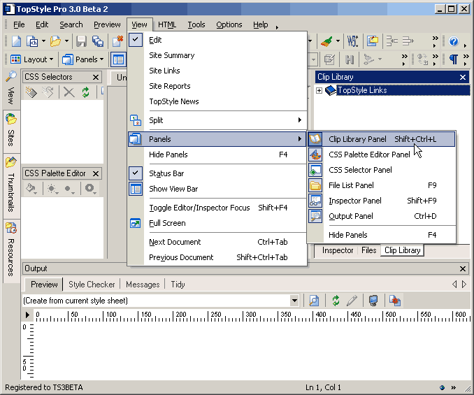Click the refresh icon in CSS Selectors panel
This screenshot has height=395, width=474.
(x=85, y=92)
